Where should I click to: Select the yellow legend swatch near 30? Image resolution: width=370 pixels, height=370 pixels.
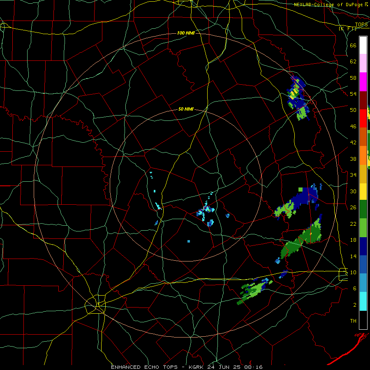pyautogui.click(x=363, y=192)
